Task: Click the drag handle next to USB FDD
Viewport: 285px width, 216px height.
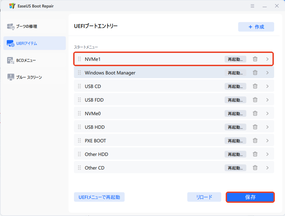Action: coord(79,100)
